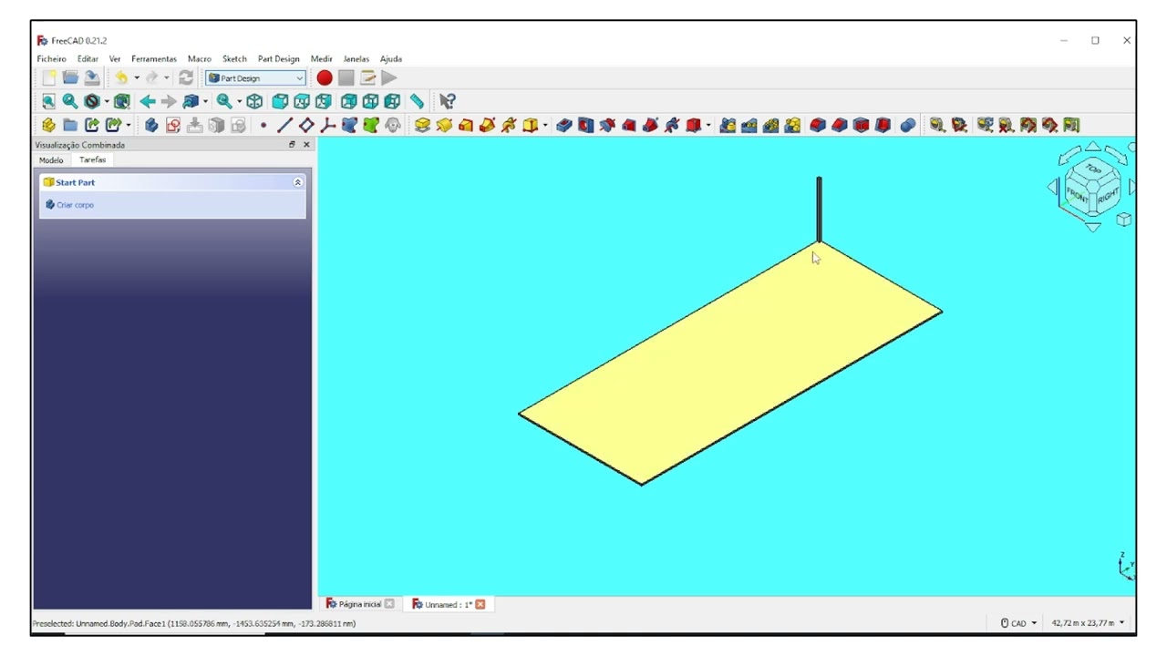The height and width of the screenshot is (656, 1167).
Task: Set isometric view
Action: click(x=254, y=102)
